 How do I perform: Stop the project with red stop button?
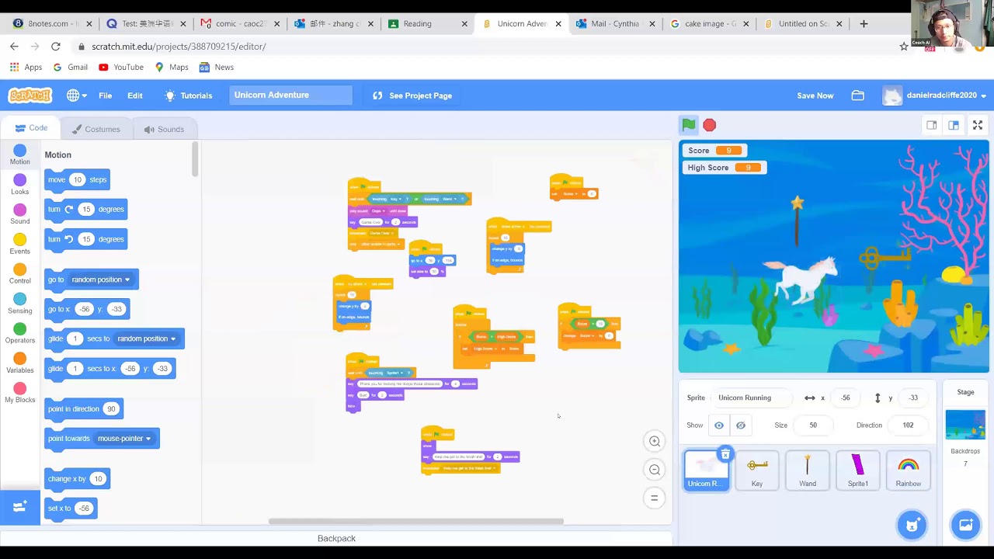pos(710,125)
